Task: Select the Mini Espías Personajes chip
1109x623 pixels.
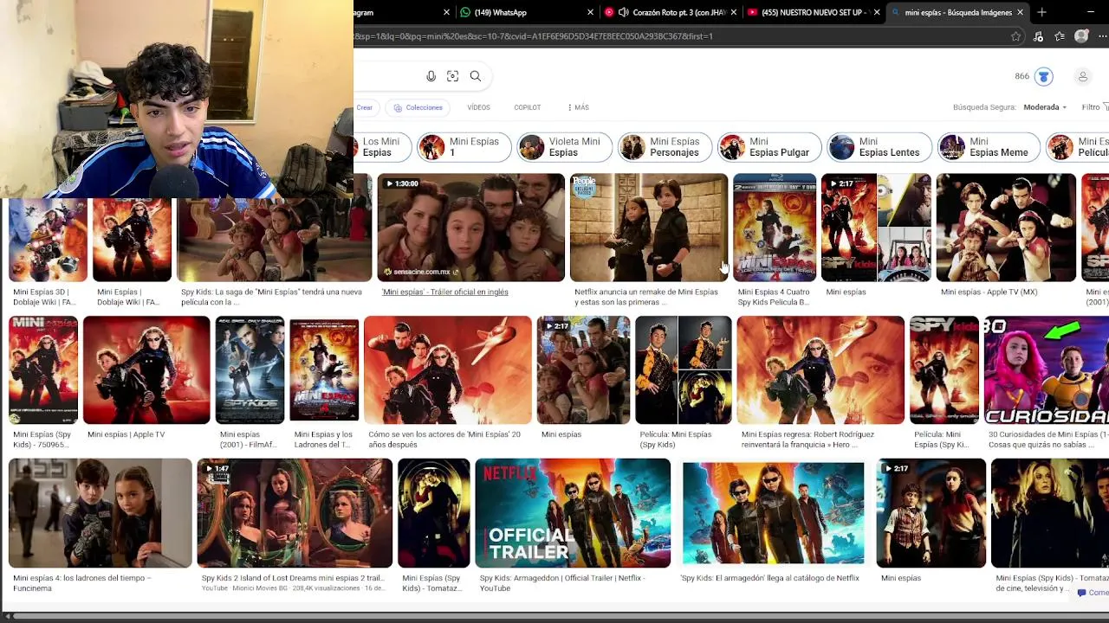Action: tap(665, 147)
